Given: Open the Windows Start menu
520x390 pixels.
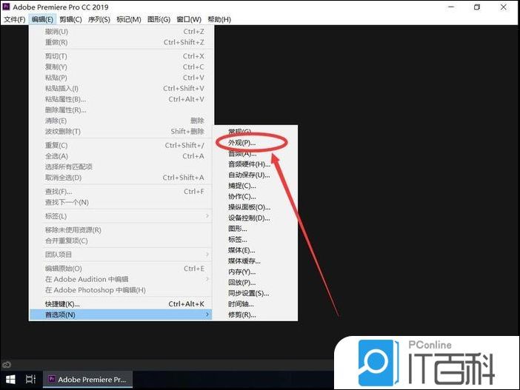Looking at the screenshot, I should pos(10,380).
